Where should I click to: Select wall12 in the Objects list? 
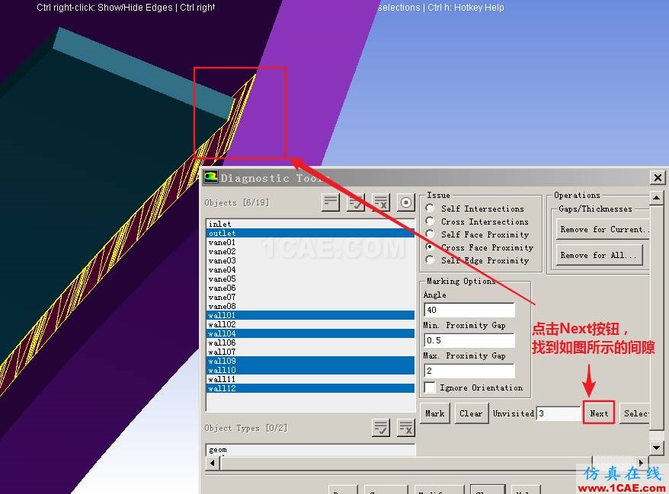310,388
